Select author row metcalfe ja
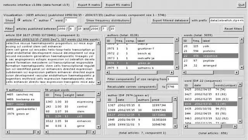 pos(139,58)
